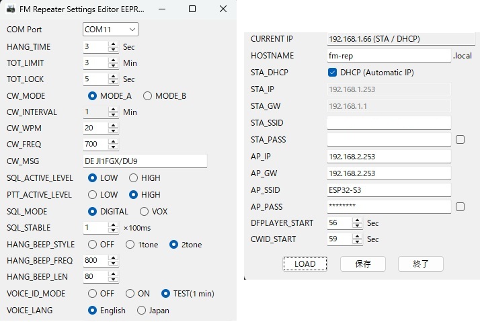480x322 pixels.
Task: Uncheck the DHCP (Automatic IP) checkbox
Action: point(332,73)
